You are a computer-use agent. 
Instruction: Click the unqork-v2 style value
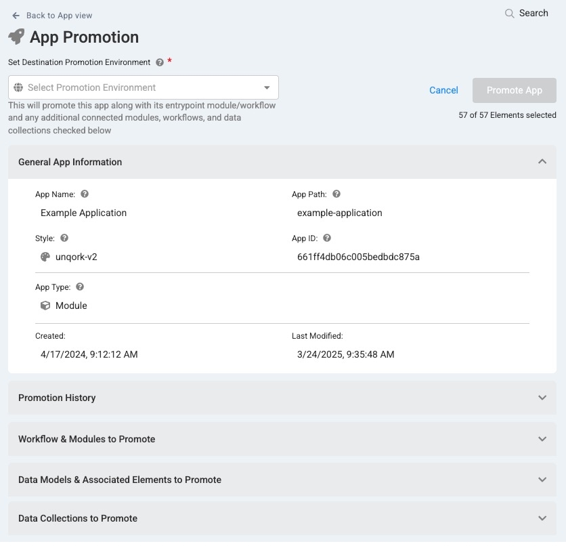[x=76, y=257]
